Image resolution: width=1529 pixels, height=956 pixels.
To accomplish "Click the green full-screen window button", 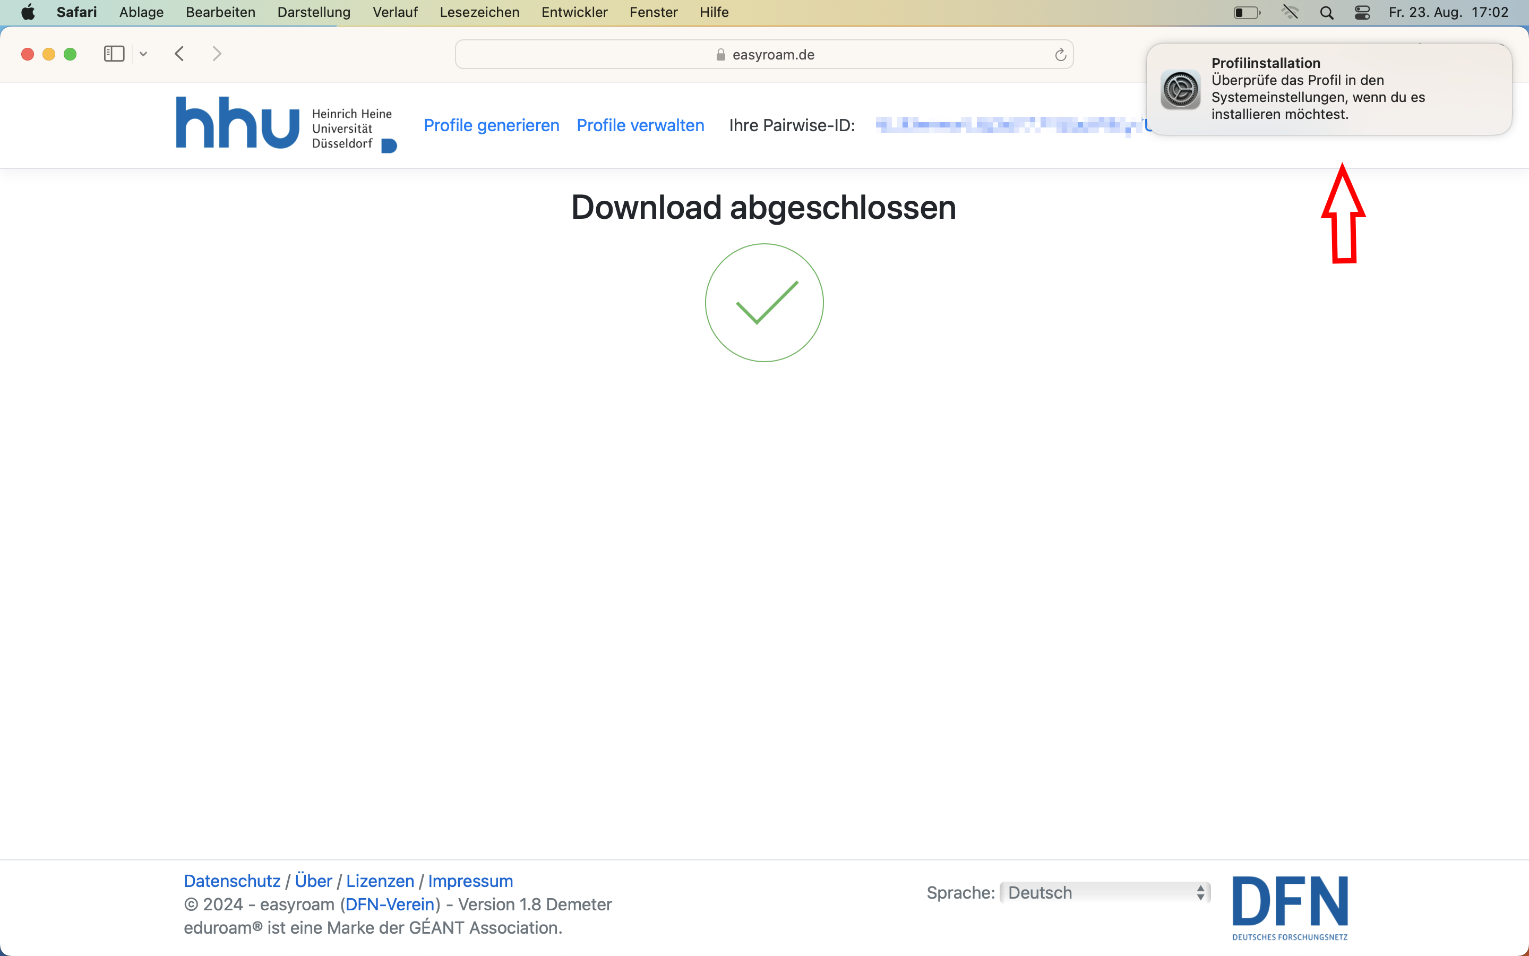I will [x=70, y=54].
